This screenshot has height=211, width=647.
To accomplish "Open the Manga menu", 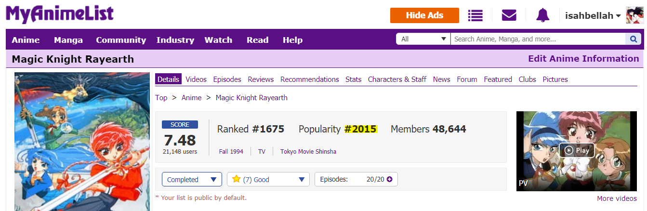I will (x=68, y=40).
